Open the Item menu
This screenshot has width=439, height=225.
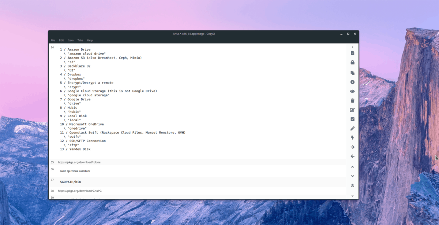[70, 40]
